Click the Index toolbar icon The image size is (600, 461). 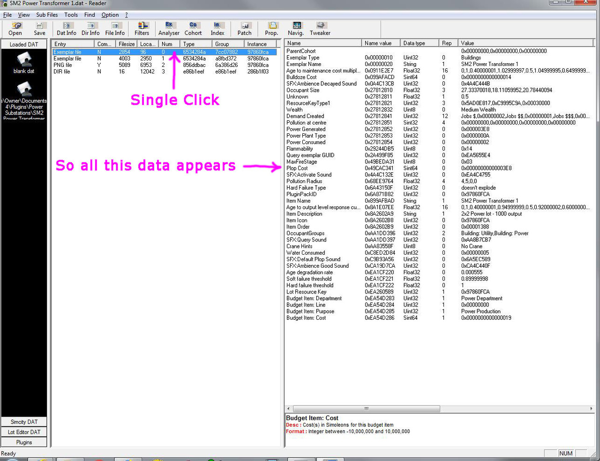click(x=217, y=29)
